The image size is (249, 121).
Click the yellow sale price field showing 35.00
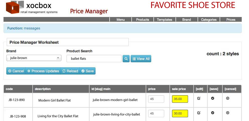pyautogui.click(x=180, y=99)
